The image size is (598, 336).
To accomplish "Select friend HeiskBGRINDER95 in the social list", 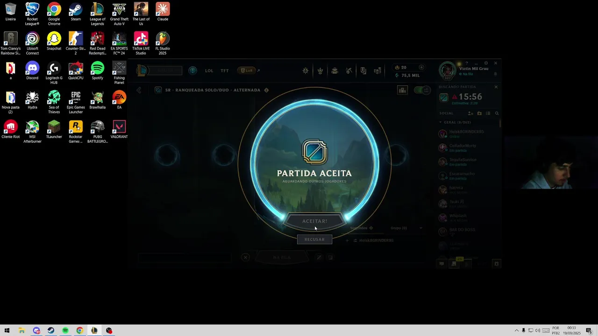I will (468, 134).
